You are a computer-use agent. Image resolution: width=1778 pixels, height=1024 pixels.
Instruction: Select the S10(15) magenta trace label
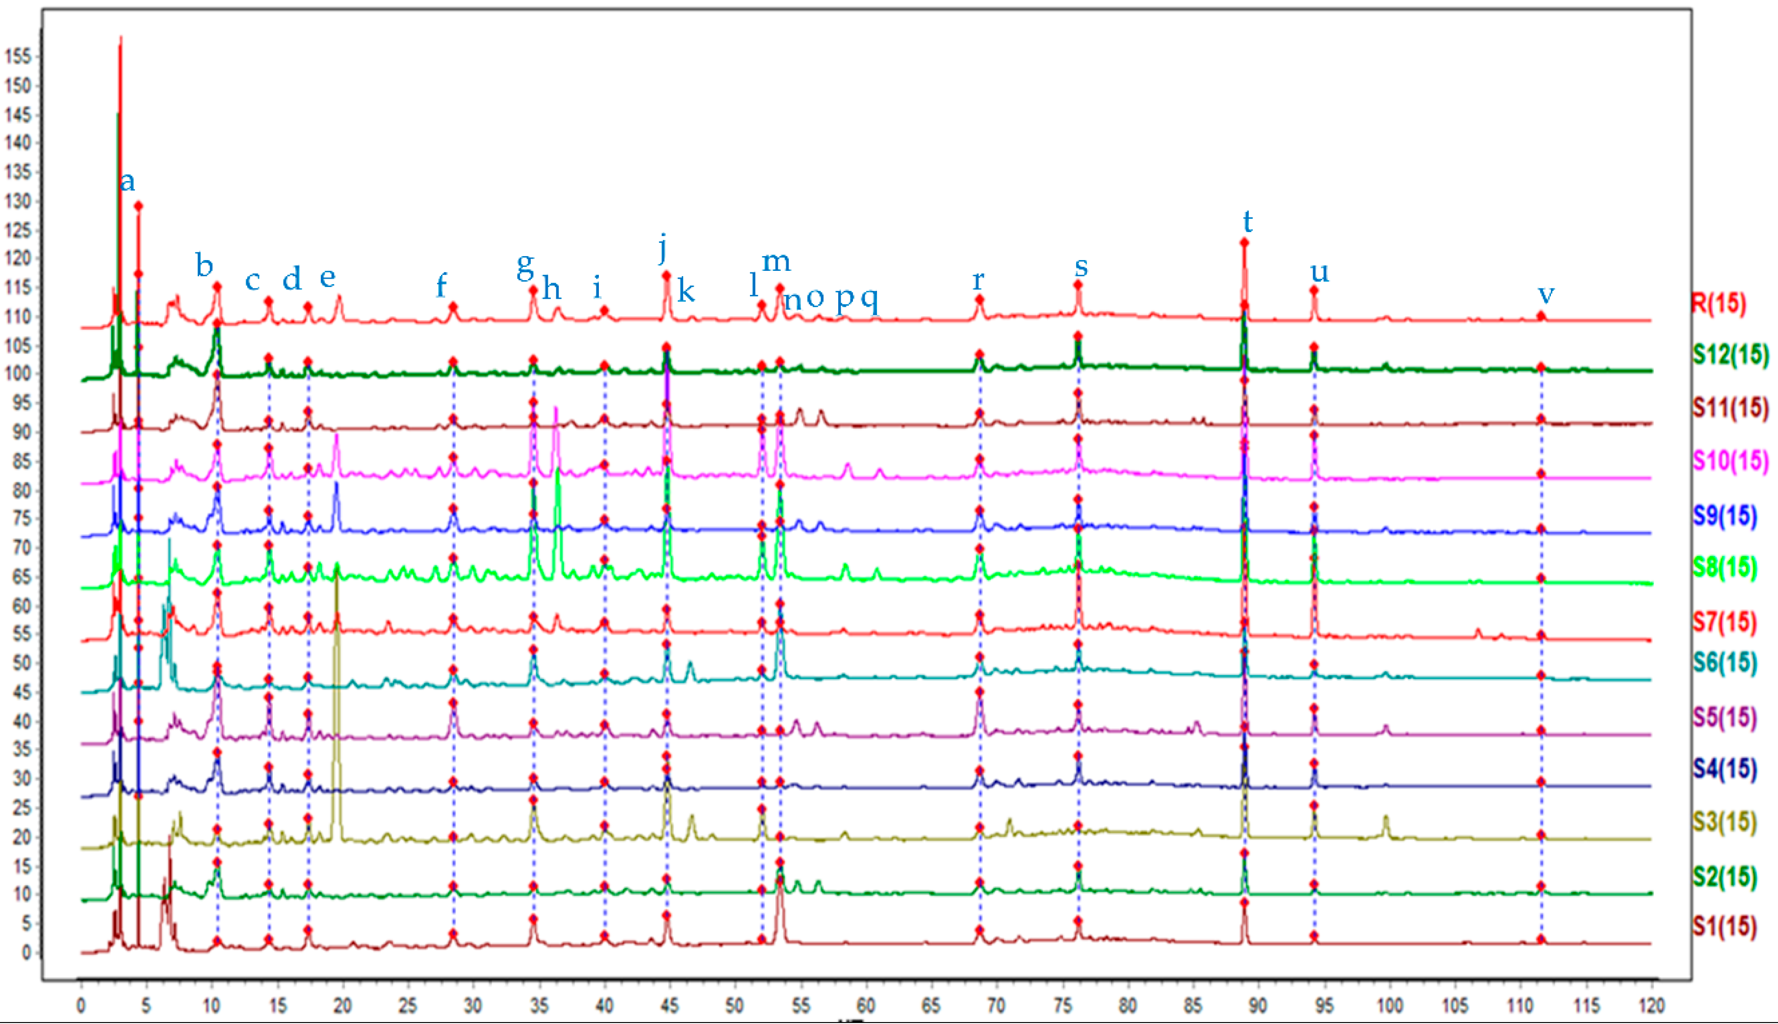[1729, 461]
